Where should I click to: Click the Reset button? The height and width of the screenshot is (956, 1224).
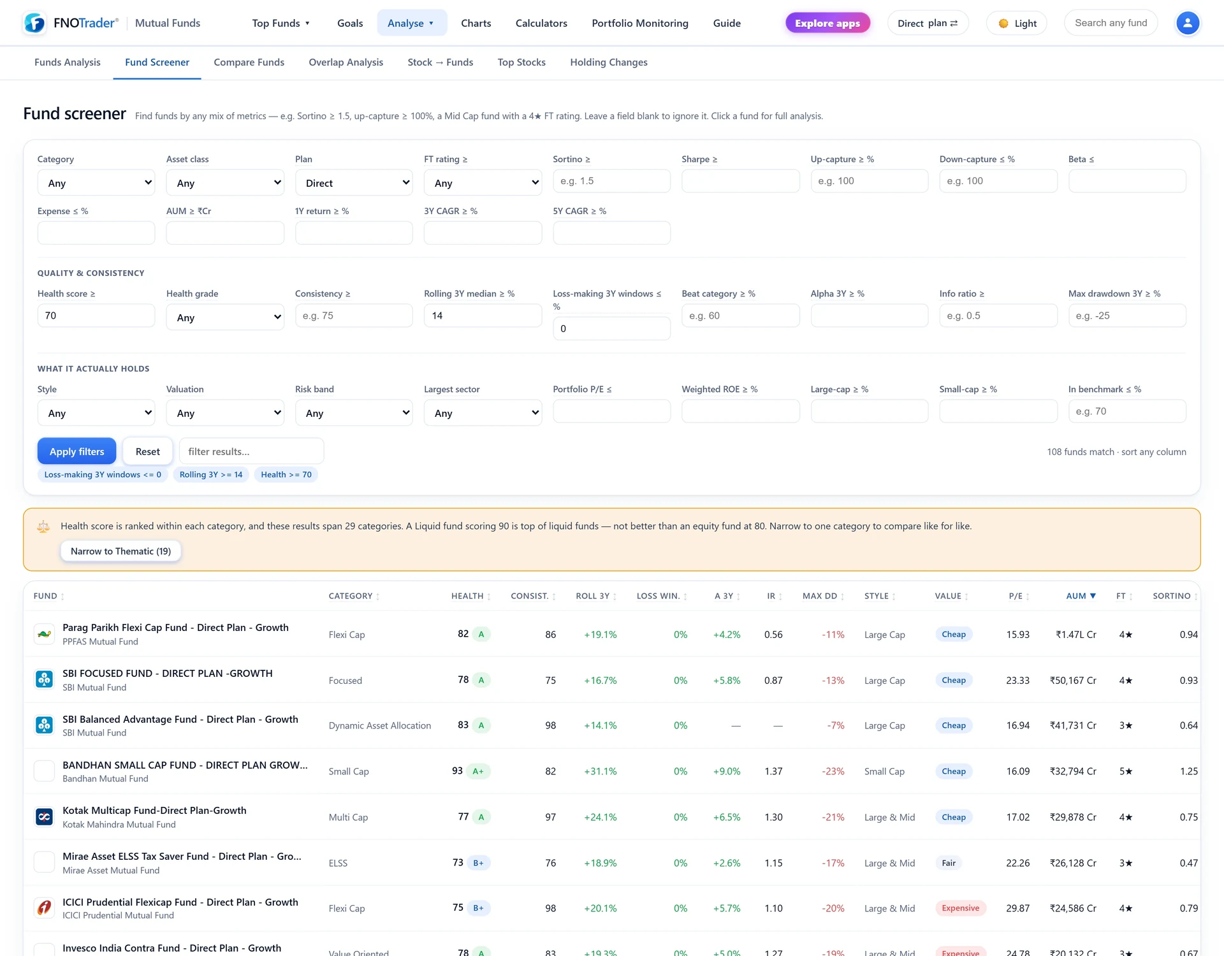[x=147, y=451]
